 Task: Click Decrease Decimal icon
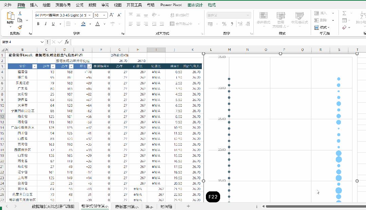(248, 24)
